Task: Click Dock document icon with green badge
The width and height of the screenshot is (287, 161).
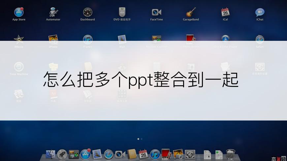Action: coord(219,155)
